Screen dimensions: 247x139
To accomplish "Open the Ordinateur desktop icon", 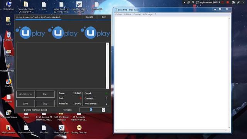I will pos(8,6).
